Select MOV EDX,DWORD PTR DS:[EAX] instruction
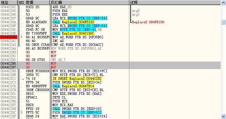This screenshot has height=119, width=226. [x=77, y=94]
